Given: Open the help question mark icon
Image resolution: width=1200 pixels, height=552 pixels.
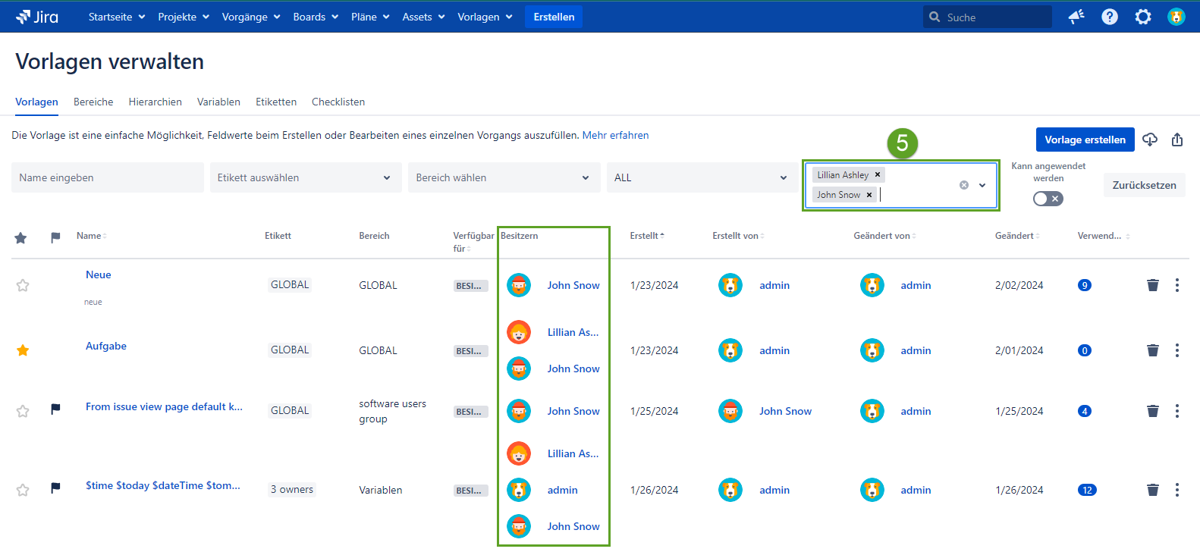Looking at the screenshot, I should [x=1110, y=17].
